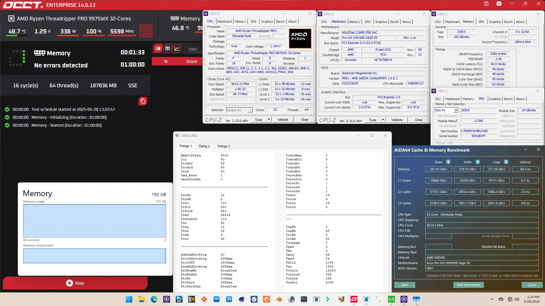Copy the test log with red copy icon

[143, 101]
